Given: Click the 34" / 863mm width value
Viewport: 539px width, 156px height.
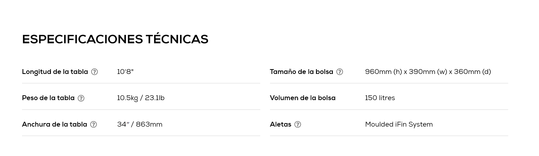Looking at the screenshot, I should [x=140, y=124].
